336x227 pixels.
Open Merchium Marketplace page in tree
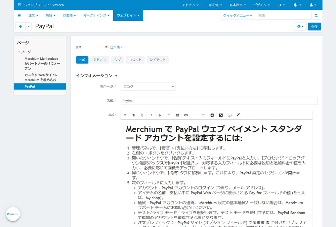pos(42,63)
